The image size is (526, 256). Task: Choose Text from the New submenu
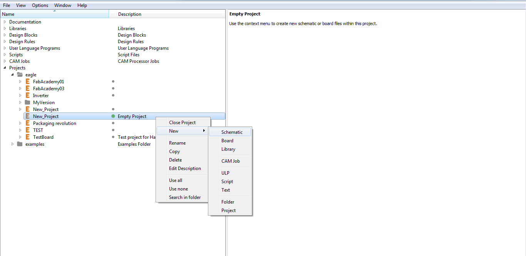[230, 190]
